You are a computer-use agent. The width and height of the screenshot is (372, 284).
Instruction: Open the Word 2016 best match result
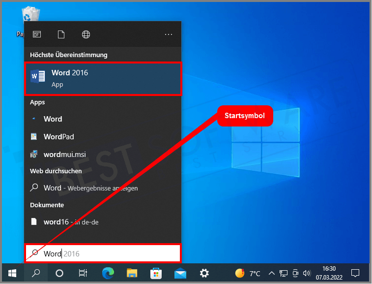[x=103, y=78]
